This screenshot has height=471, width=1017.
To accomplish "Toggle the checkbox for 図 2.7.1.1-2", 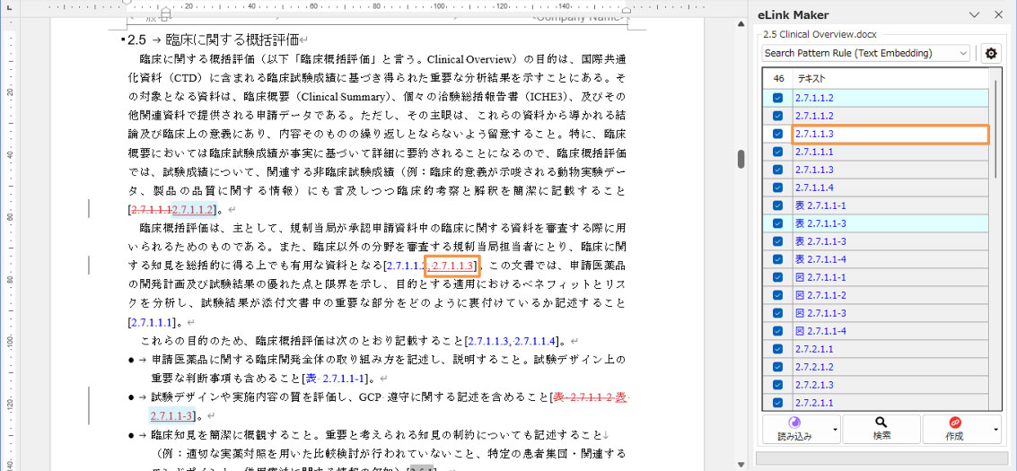I will [x=777, y=295].
